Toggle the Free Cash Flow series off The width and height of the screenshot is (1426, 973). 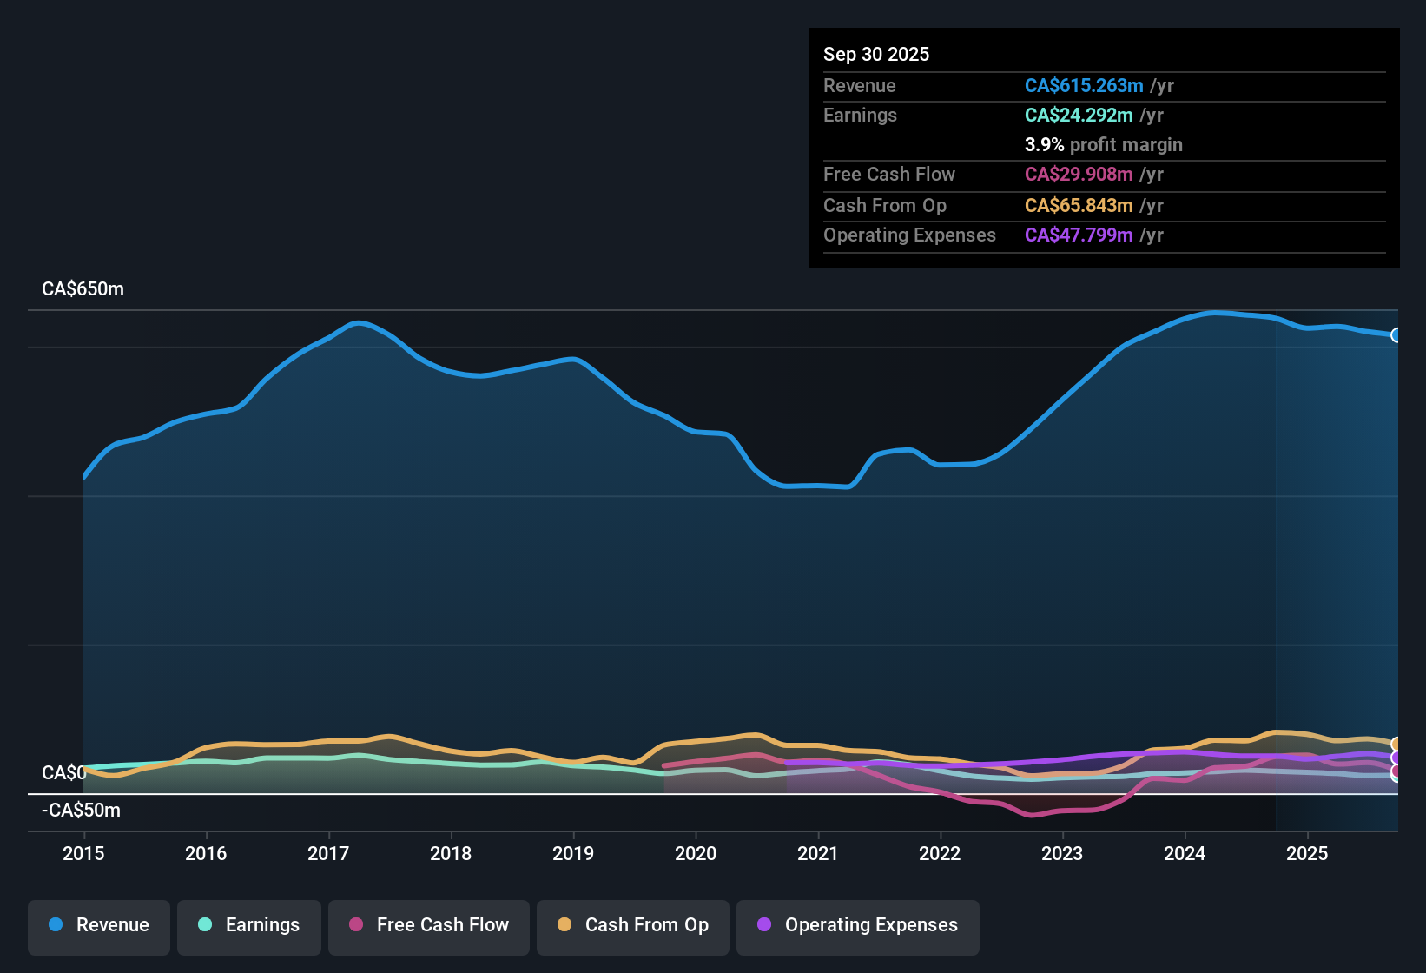pos(428,925)
